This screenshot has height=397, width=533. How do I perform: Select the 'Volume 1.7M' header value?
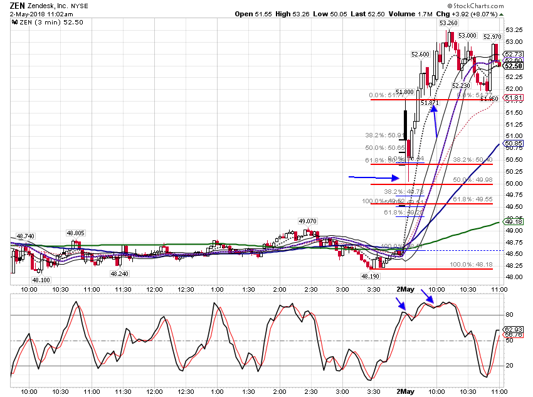[x=410, y=14]
